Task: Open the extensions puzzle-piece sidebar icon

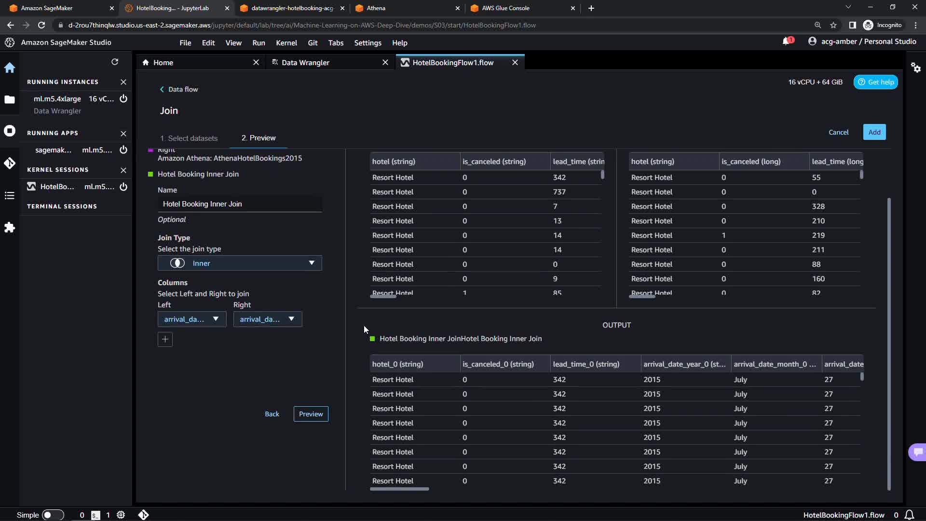Action: (10, 228)
